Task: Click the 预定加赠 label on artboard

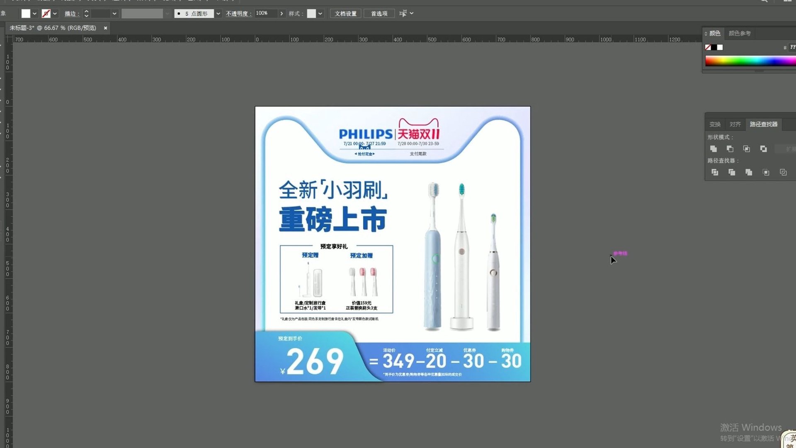Action: click(x=362, y=256)
